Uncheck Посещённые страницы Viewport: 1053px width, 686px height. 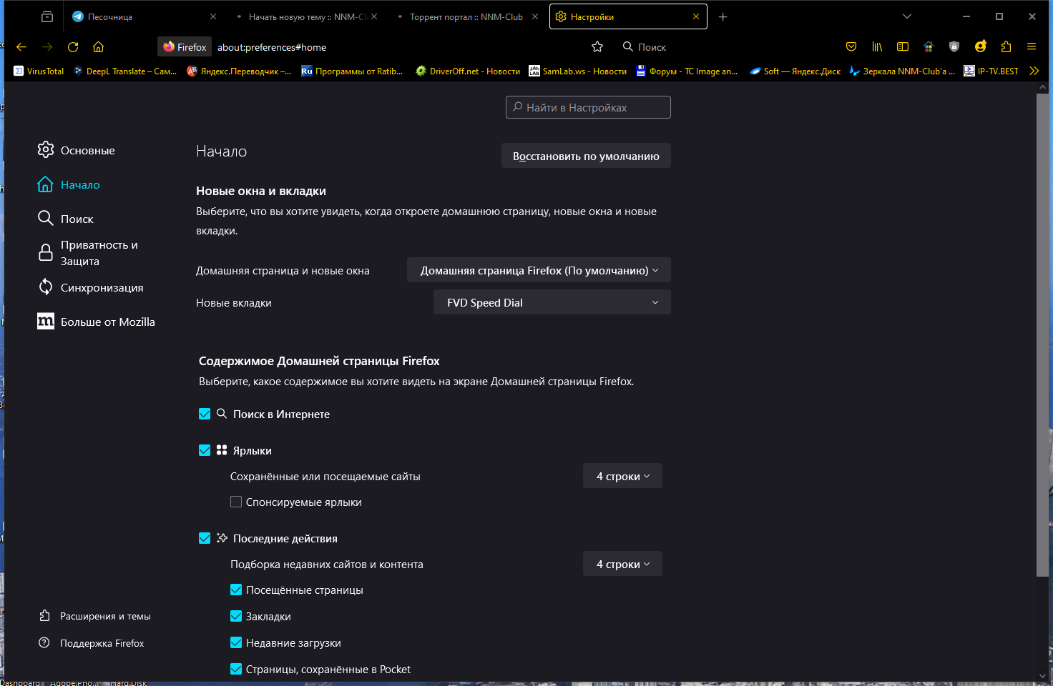click(236, 590)
